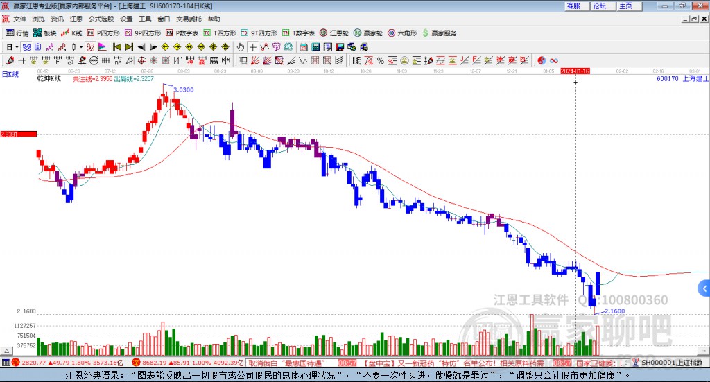
Task: Click the SH000001 上证指数 status entry
Action: pyautogui.click(x=672, y=363)
